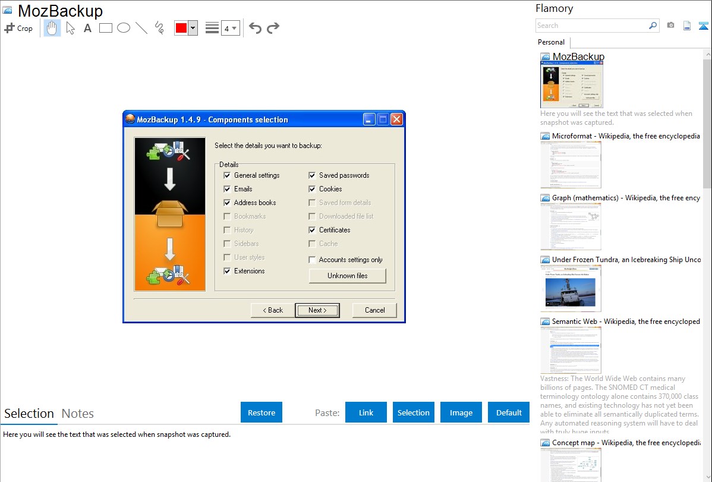Undo the last annotation
This screenshot has width=712, height=482.
pos(255,28)
